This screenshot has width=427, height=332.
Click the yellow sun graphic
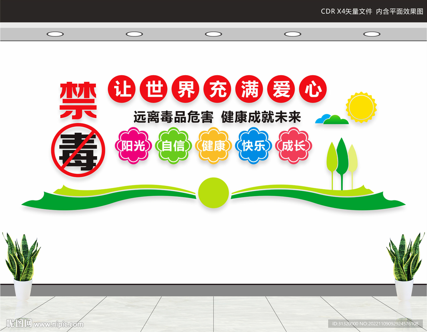[x=361, y=107]
